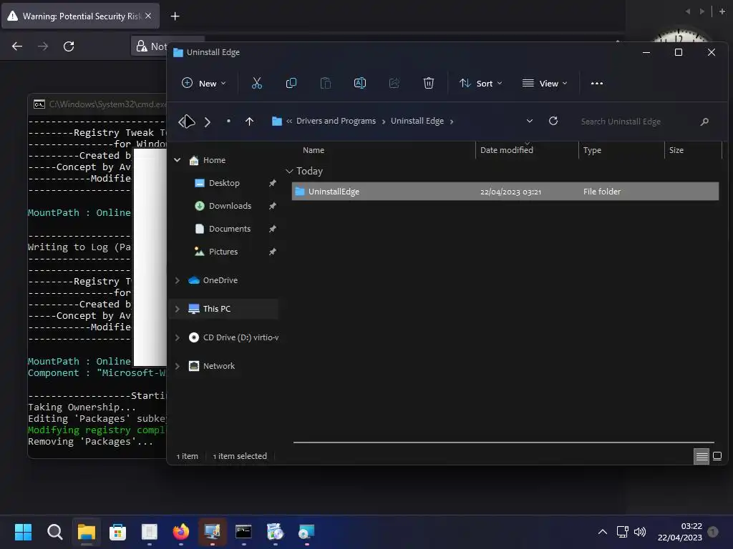
Task: Switch to large icons view layout
Action: [717, 456]
